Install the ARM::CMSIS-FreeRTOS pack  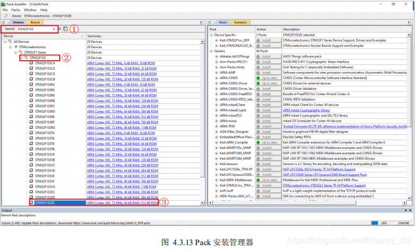point(268,94)
